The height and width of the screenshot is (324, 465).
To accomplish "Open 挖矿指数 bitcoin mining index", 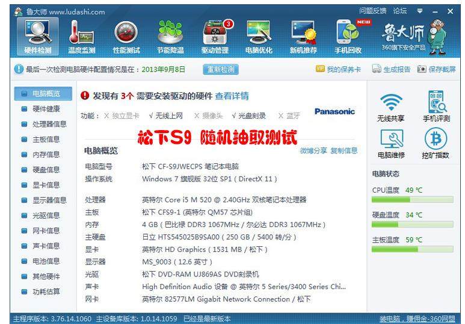I will click(436, 143).
